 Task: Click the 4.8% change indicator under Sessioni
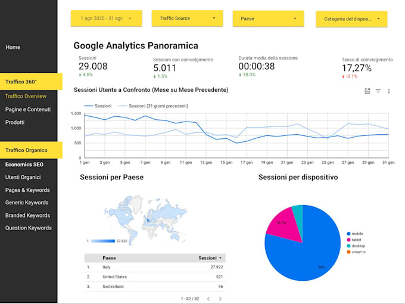(x=86, y=75)
